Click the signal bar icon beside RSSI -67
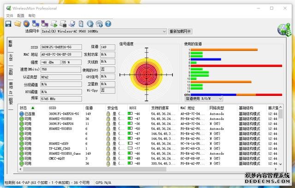This screenshot has width=295, height=188. (x=130, y=143)
